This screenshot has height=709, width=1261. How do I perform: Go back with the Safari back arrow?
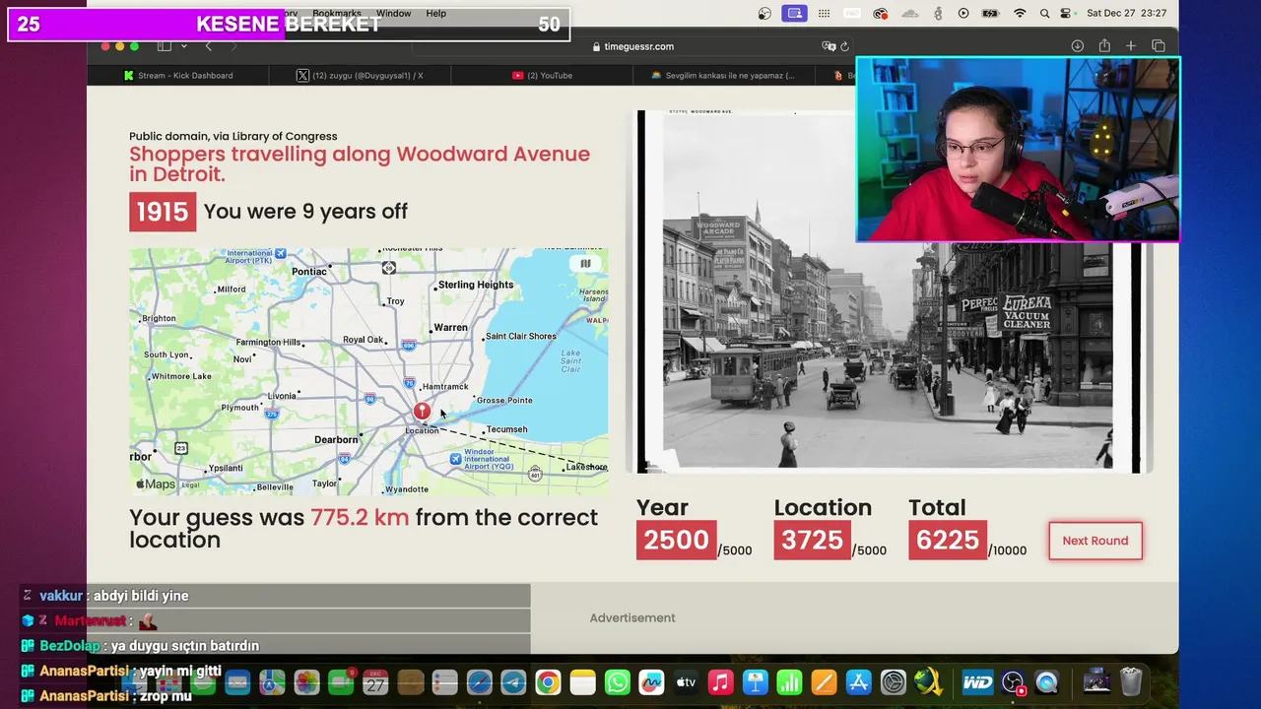[x=208, y=46]
